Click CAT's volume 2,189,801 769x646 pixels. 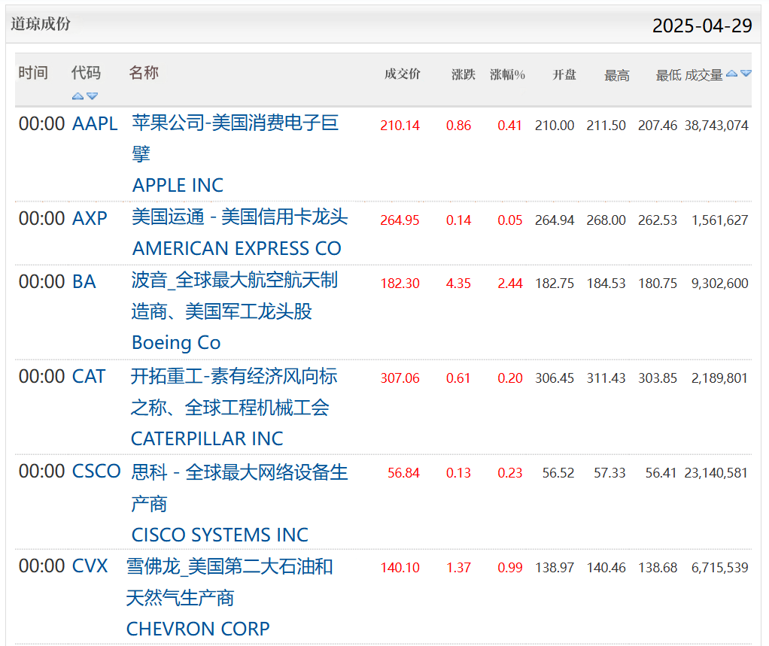[x=719, y=378]
